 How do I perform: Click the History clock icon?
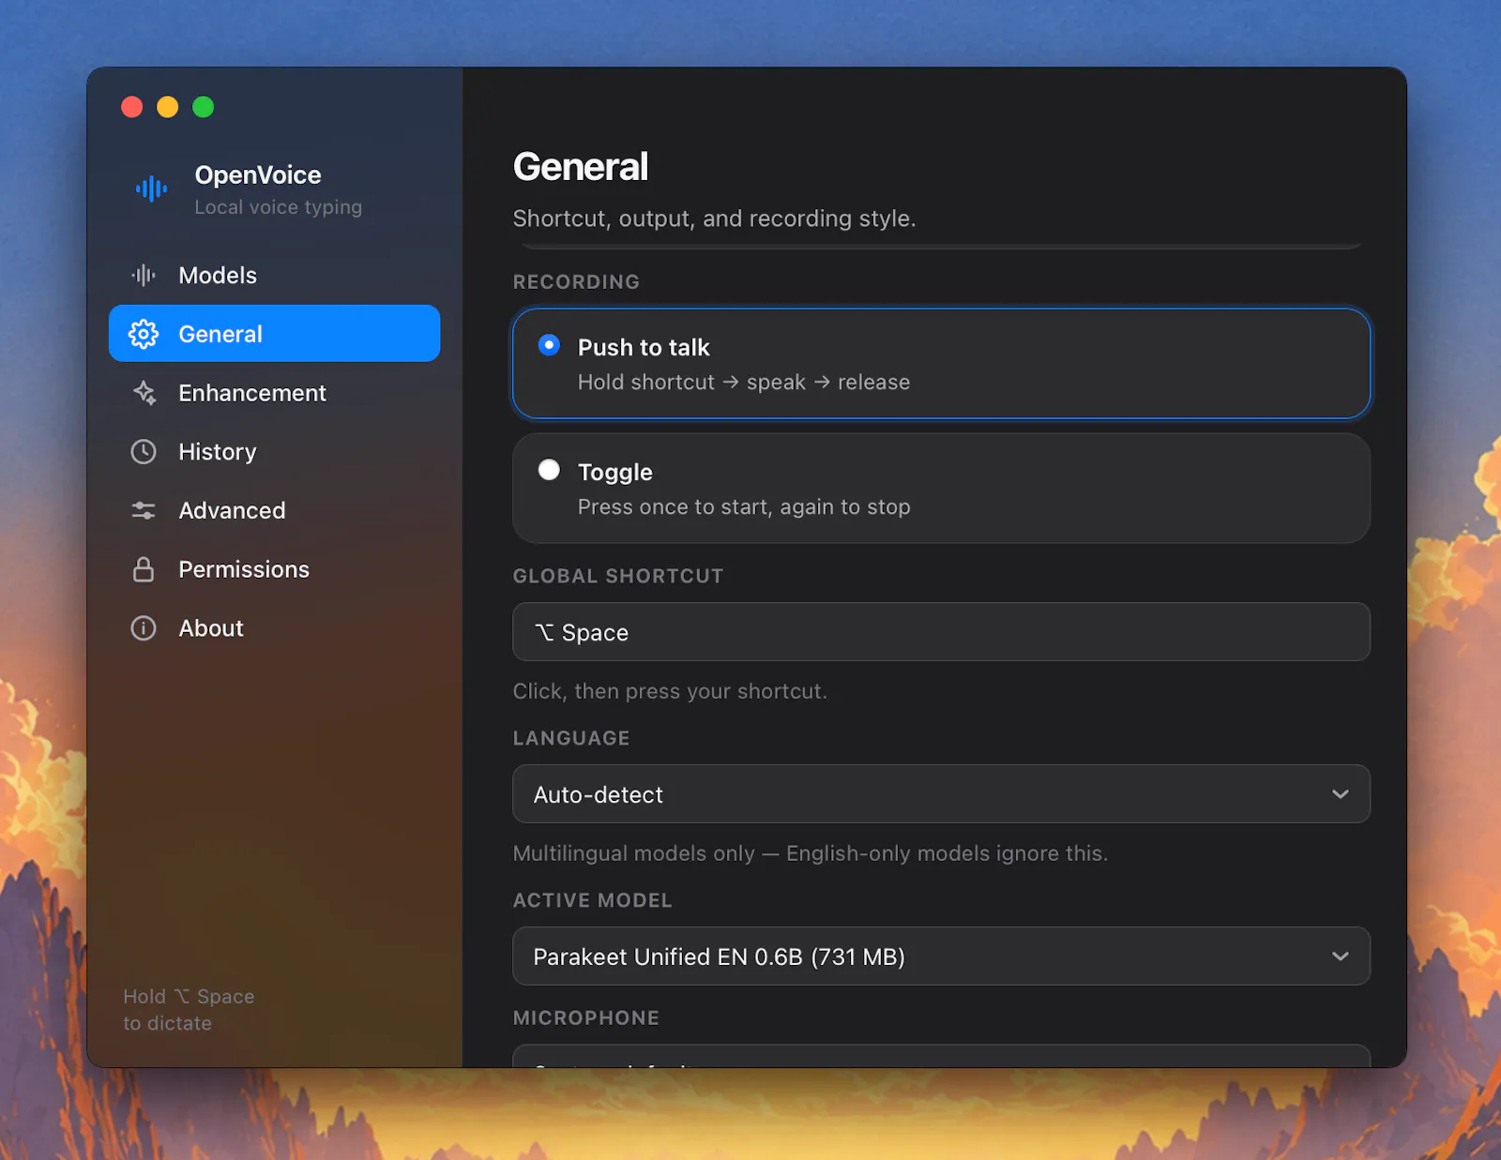coord(144,452)
